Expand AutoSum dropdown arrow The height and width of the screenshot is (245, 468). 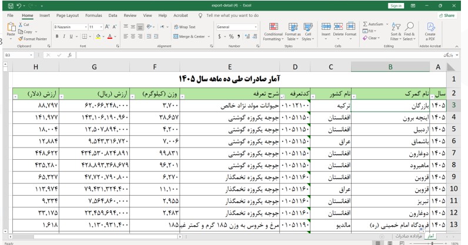point(387,24)
